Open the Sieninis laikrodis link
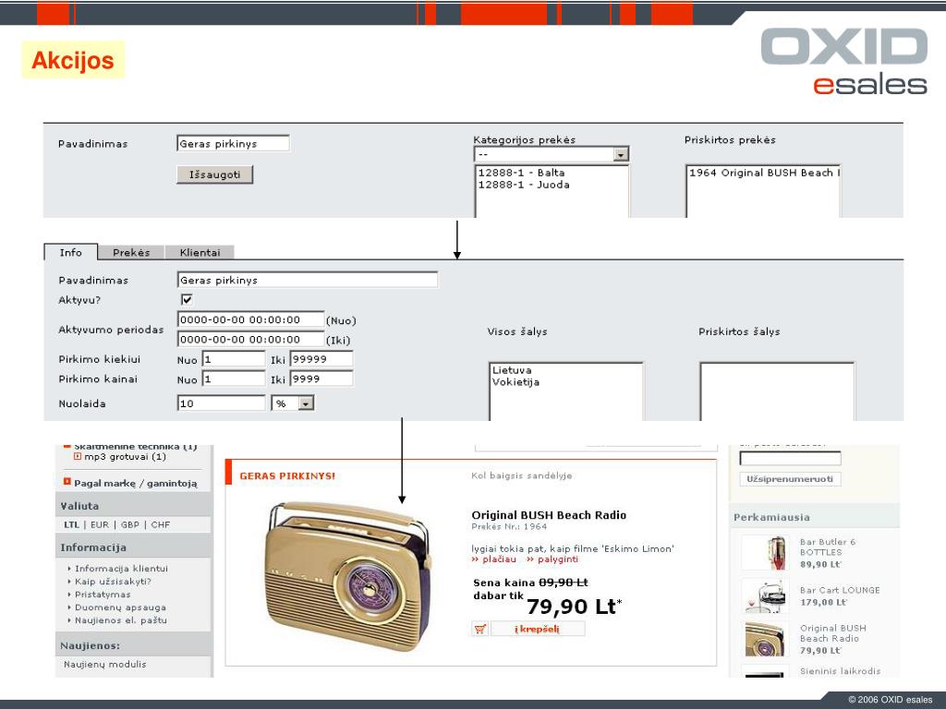This screenshot has height=709, width=946. 841,670
